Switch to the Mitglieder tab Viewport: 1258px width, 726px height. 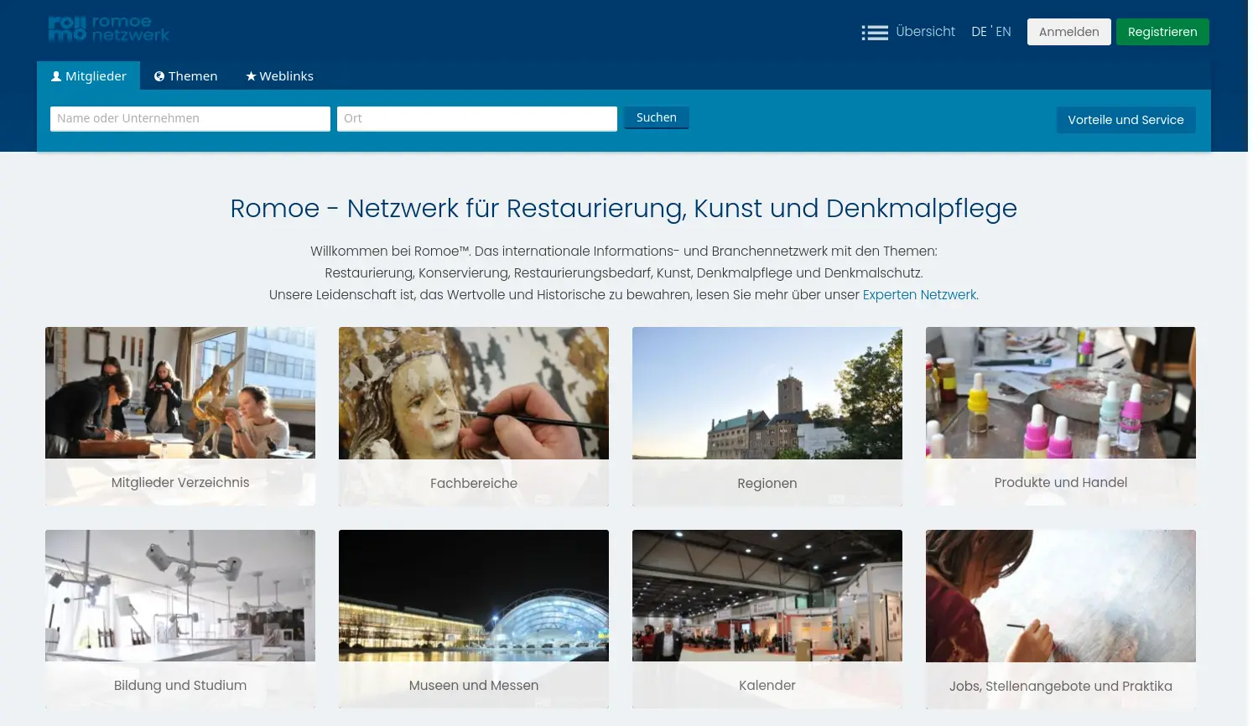pyautogui.click(x=89, y=76)
